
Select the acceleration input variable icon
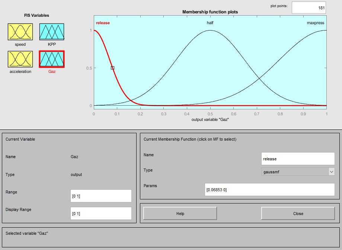pos(20,59)
